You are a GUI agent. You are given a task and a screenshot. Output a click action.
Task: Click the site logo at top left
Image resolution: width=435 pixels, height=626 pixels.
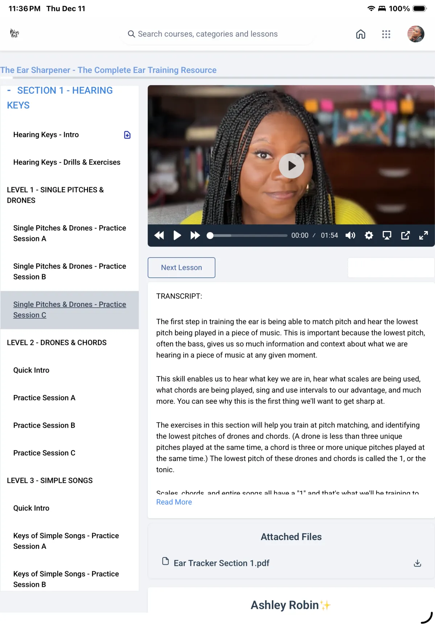click(14, 34)
